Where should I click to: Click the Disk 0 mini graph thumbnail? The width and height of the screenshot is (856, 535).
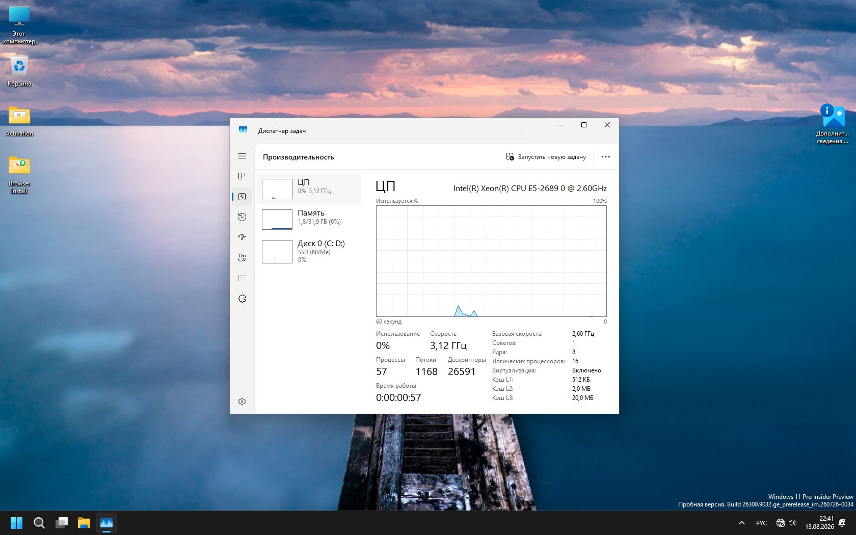coord(277,252)
